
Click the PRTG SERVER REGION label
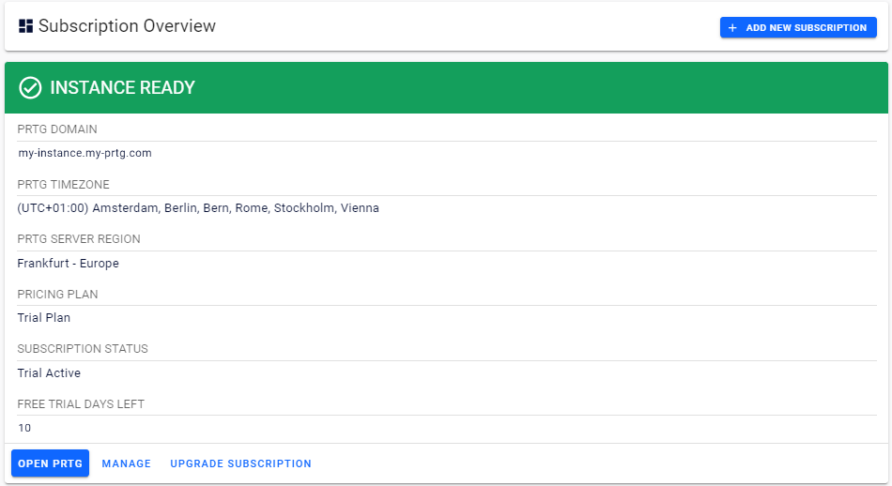click(79, 239)
